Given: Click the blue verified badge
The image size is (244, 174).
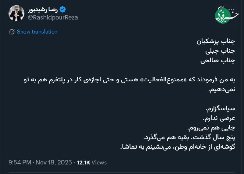Looking at the screenshot, I should coord(62,9).
